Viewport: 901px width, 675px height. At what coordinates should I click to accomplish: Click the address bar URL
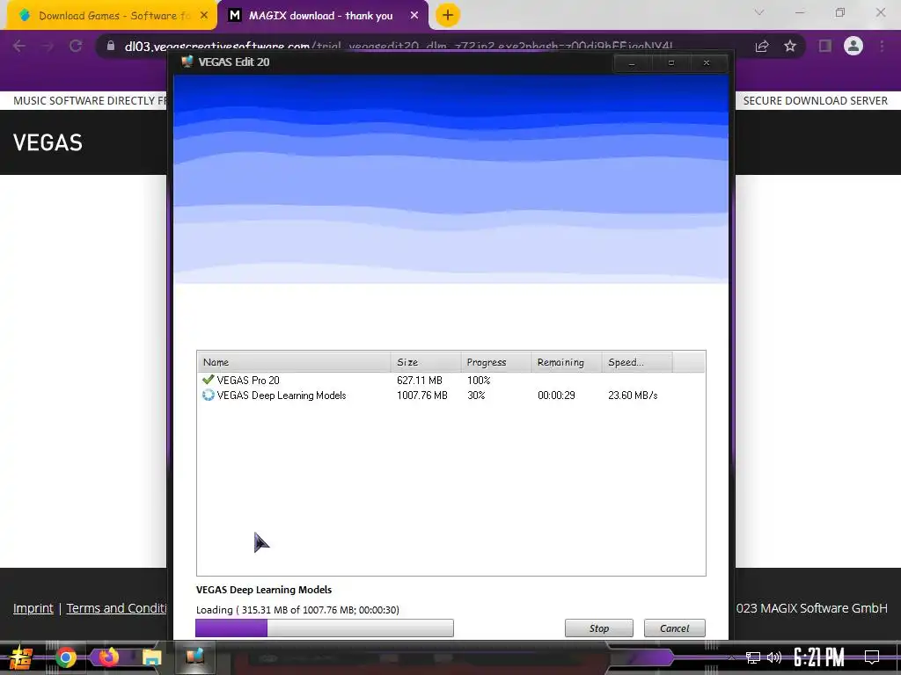399,46
